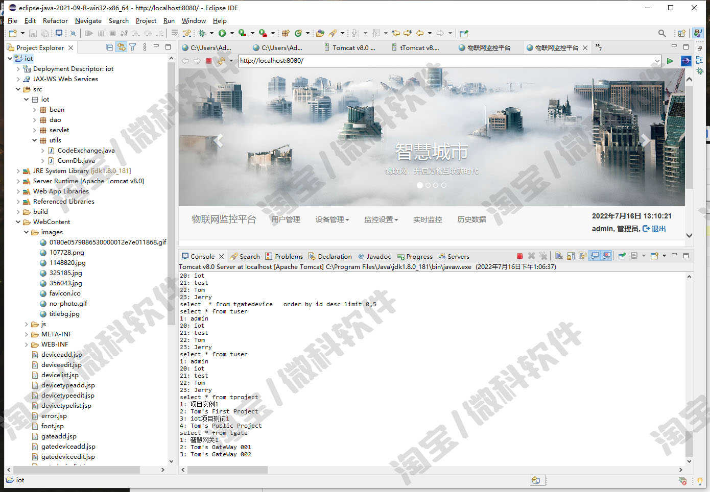710x492 pixels.
Task: Open the Navigate menu
Action: pos(88,20)
